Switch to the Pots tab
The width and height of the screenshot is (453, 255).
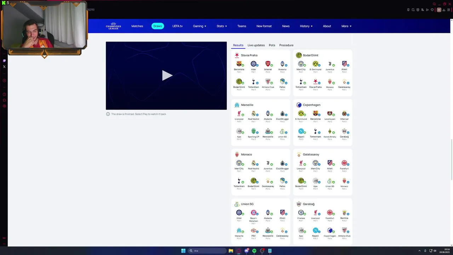[272, 45]
